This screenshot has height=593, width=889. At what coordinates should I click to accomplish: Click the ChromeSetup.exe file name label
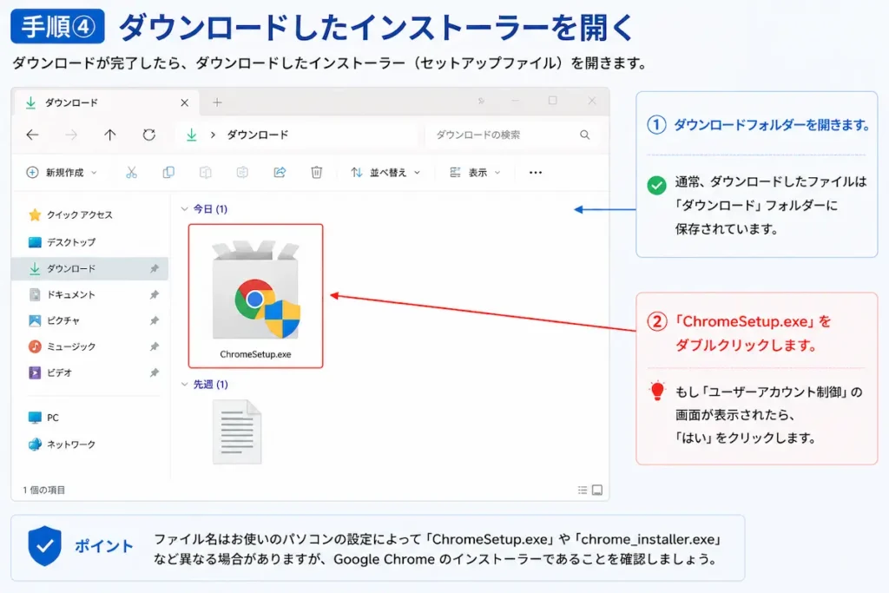(256, 354)
